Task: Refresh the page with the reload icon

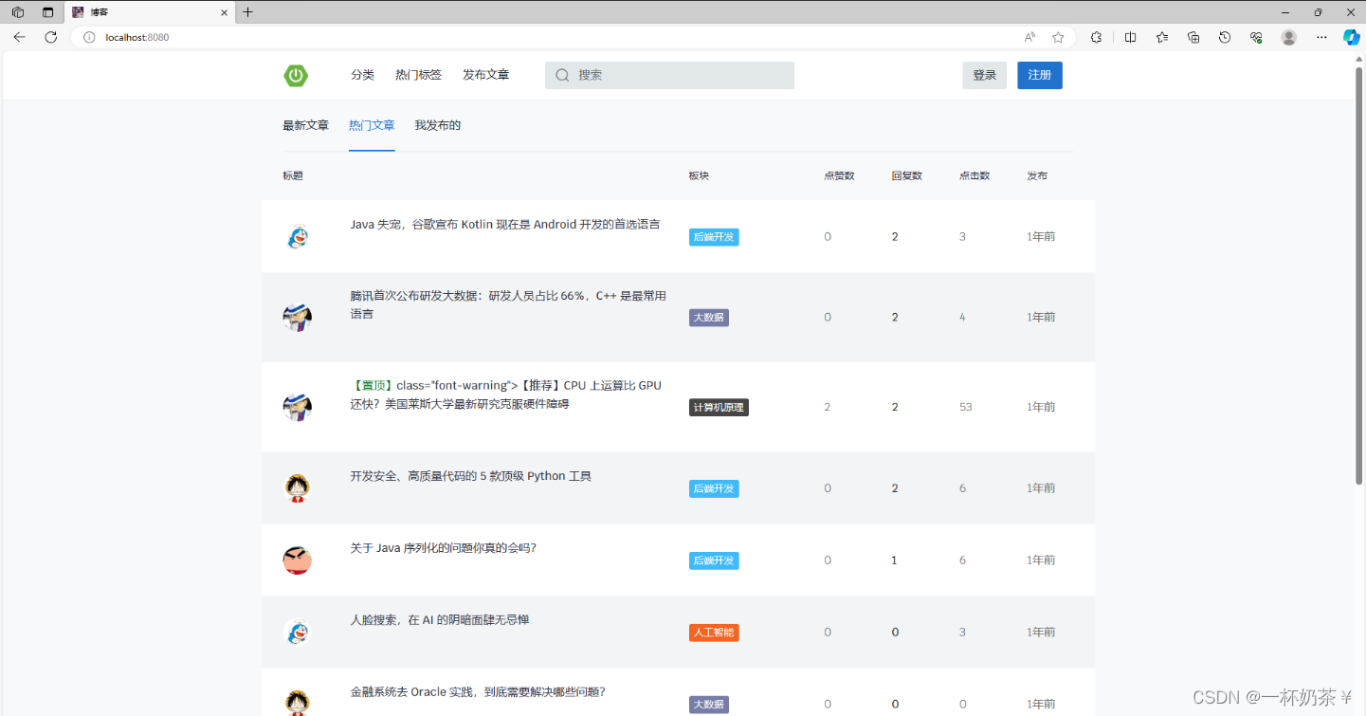Action: point(51,37)
